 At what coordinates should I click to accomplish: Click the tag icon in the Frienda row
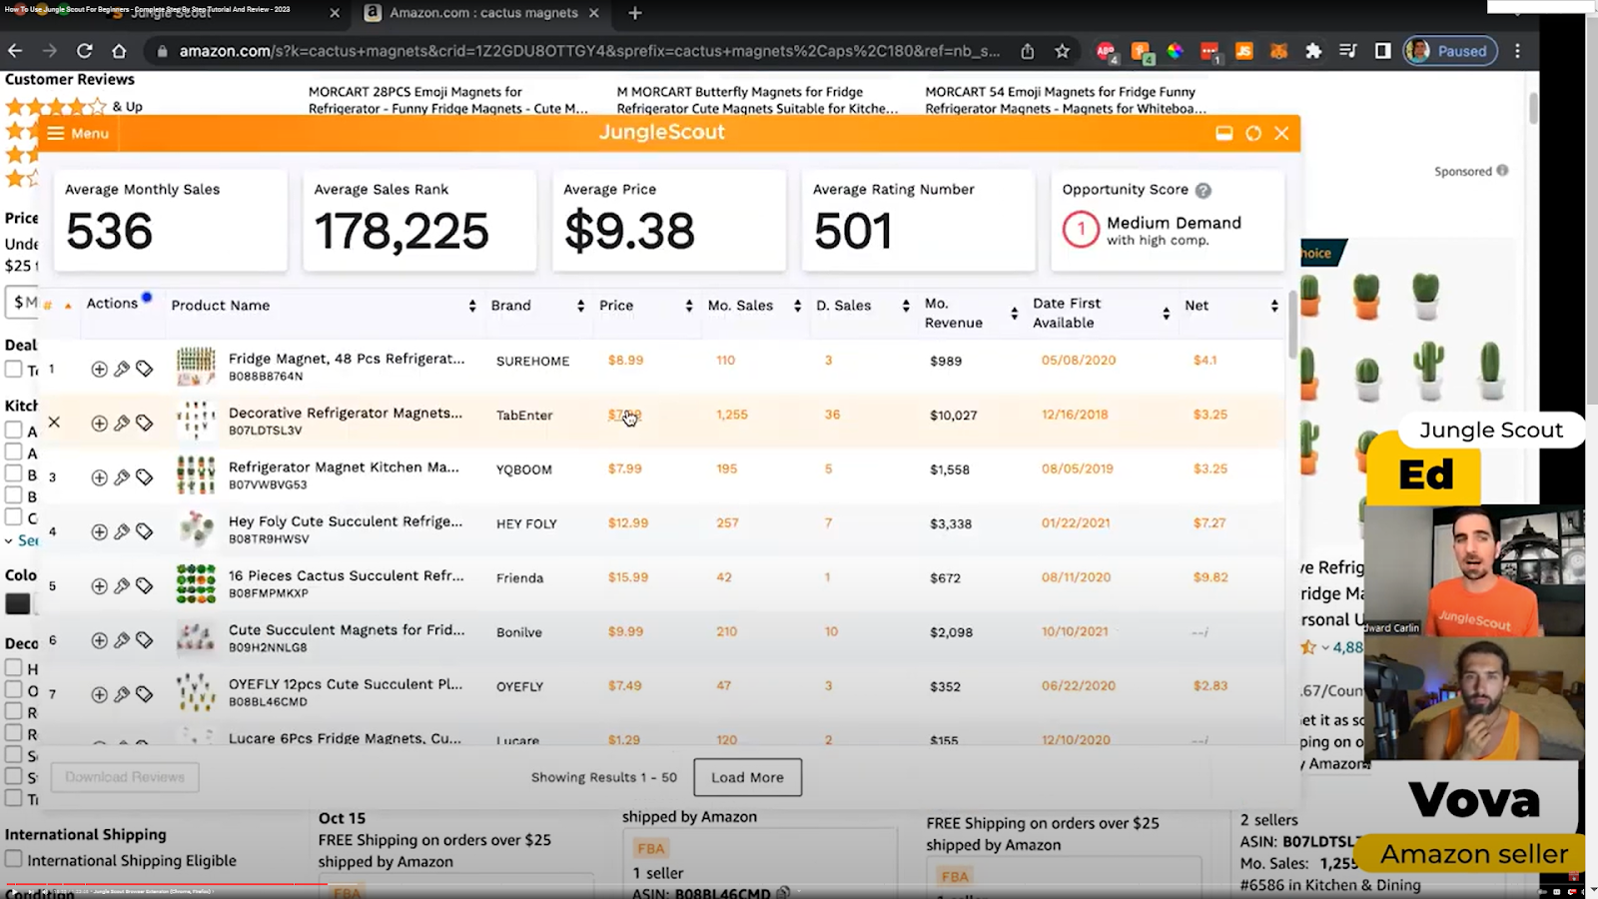pos(145,586)
